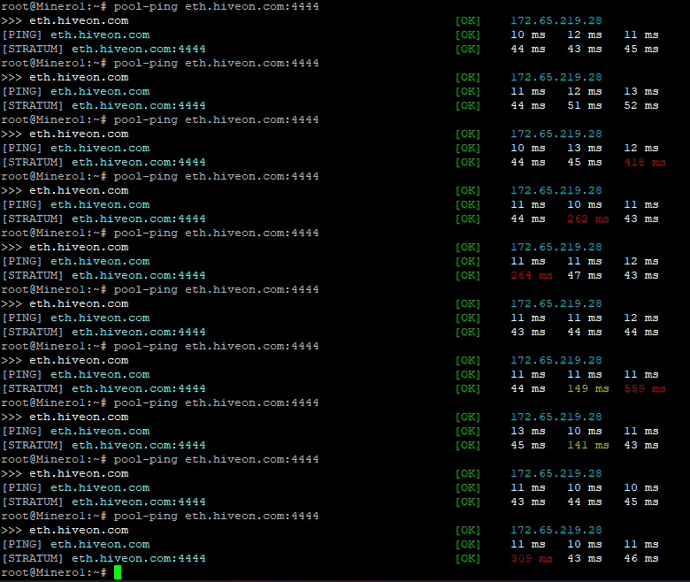This screenshot has width=690, height=582.
Task: Click 44 ms in the row with 418 ms
Action: point(528,162)
